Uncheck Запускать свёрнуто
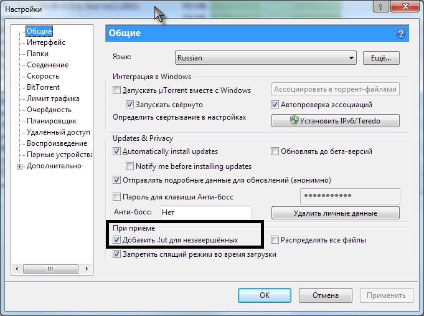This screenshot has height=316, width=424. click(130, 105)
